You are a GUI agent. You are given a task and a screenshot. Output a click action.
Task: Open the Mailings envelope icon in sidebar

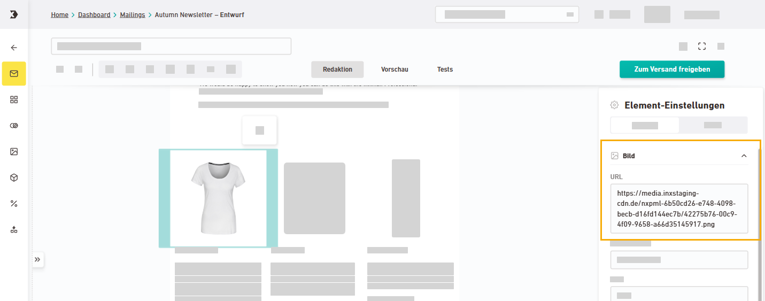click(14, 74)
